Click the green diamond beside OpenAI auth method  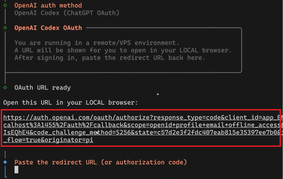[x=5, y=5]
